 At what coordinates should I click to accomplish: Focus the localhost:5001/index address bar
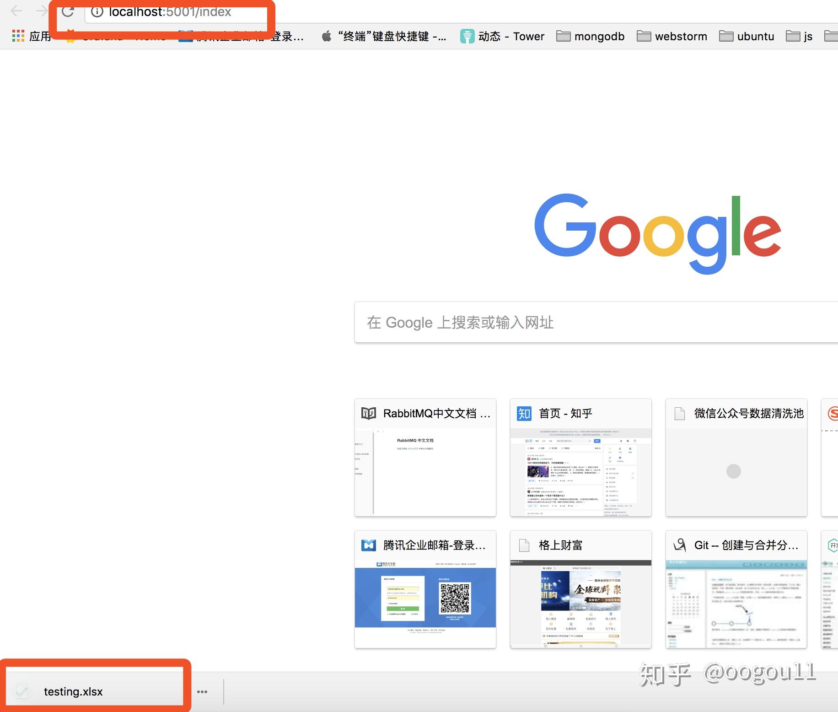[x=461, y=11]
